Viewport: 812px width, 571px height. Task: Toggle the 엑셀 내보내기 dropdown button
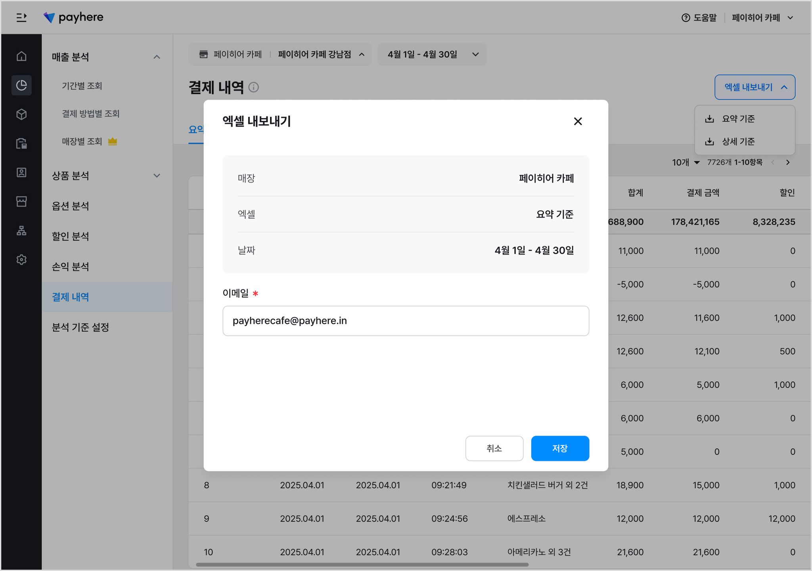tap(755, 87)
